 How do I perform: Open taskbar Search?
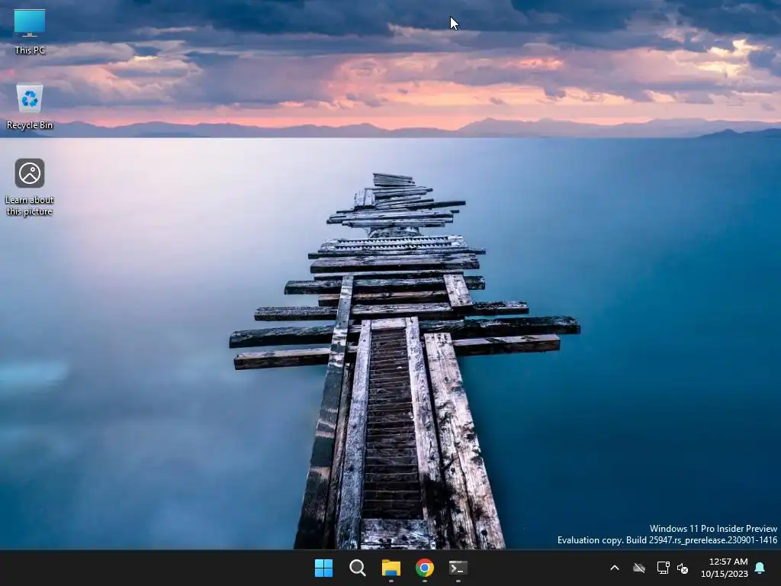358,568
